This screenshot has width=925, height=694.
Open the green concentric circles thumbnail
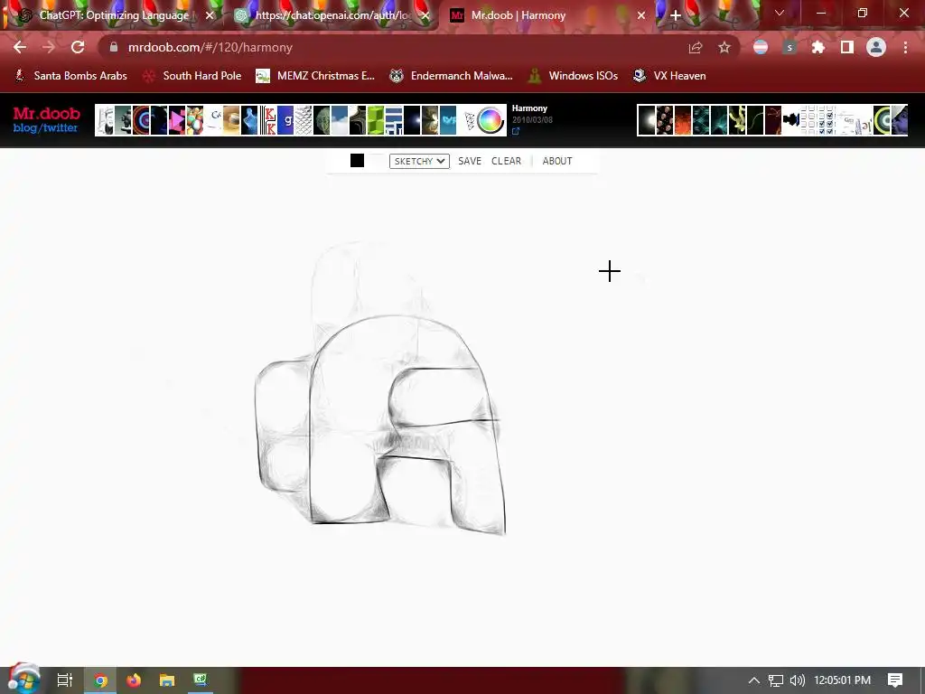pos(882,120)
